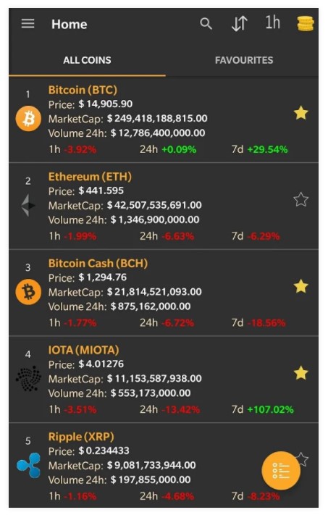Image resolution: width=328 pixels, height=515 pixels.
Task: Tap the Ripple blue logo
Action: point(28,466)
